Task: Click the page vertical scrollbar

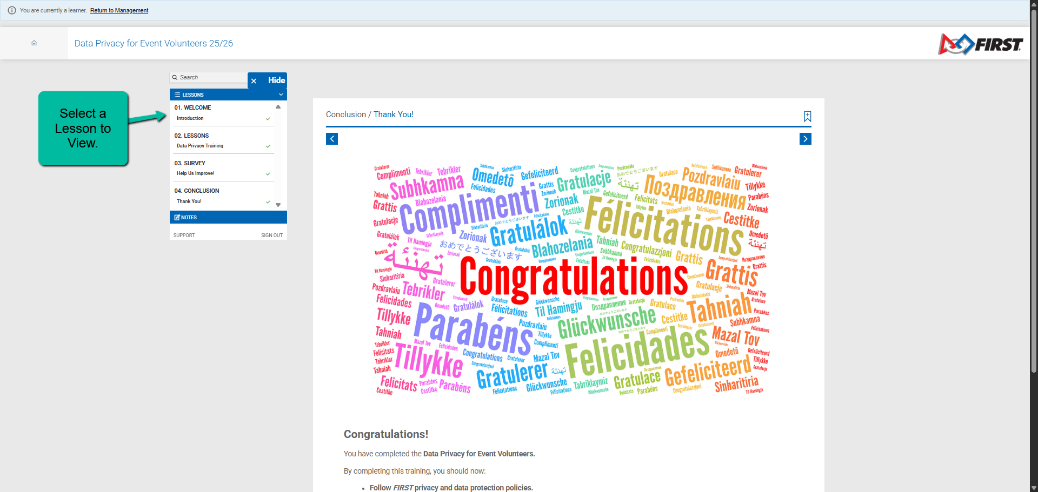Action: tap(1034, 189)
